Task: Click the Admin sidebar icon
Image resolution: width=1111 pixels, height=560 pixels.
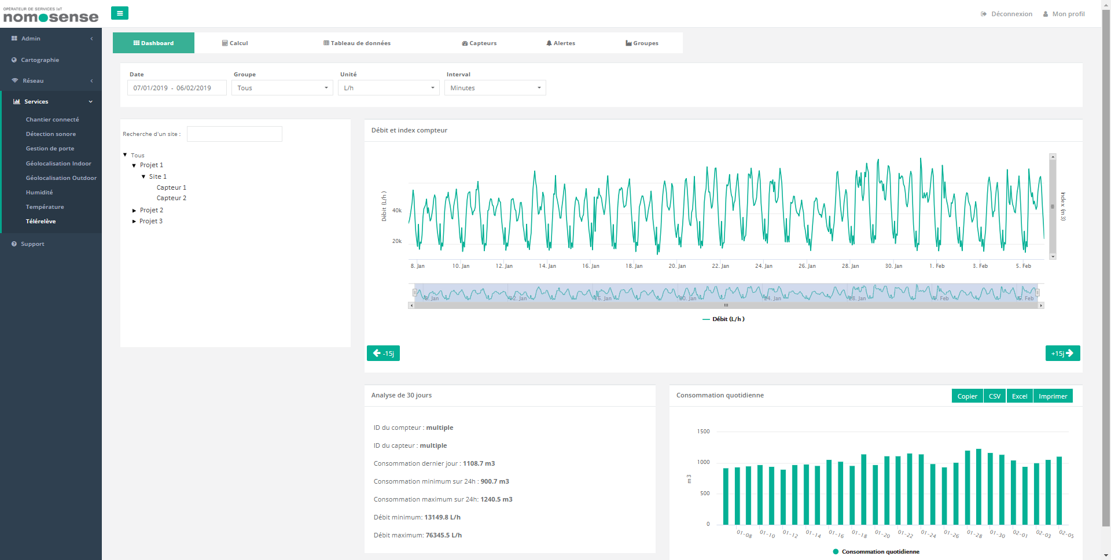Action: (14, 39)
